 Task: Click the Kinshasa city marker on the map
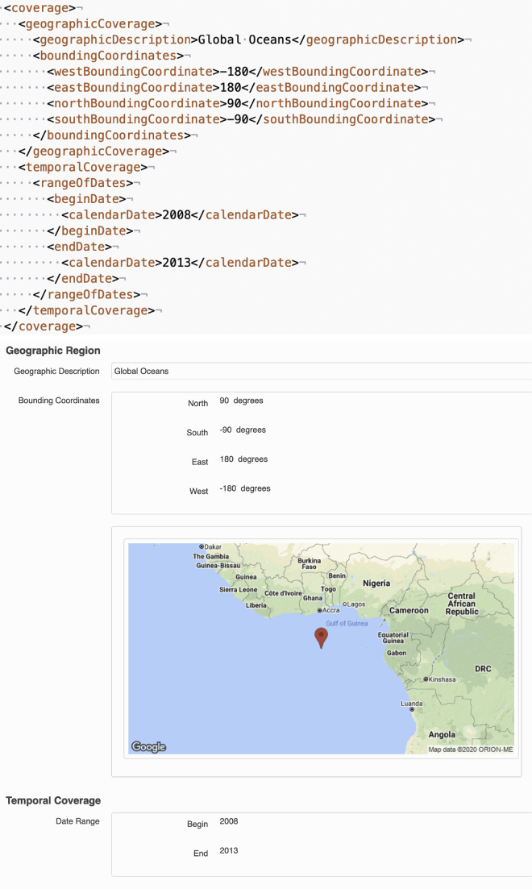[426, 679]
